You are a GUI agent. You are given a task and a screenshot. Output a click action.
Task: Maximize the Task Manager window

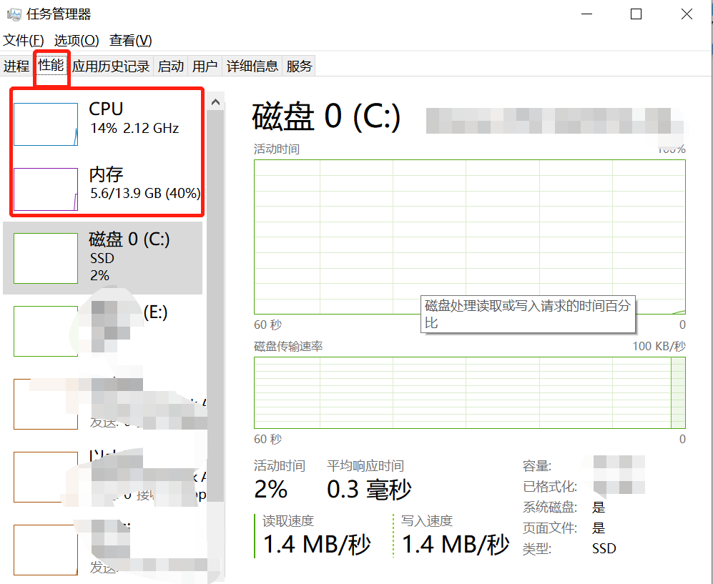[636, 14]
